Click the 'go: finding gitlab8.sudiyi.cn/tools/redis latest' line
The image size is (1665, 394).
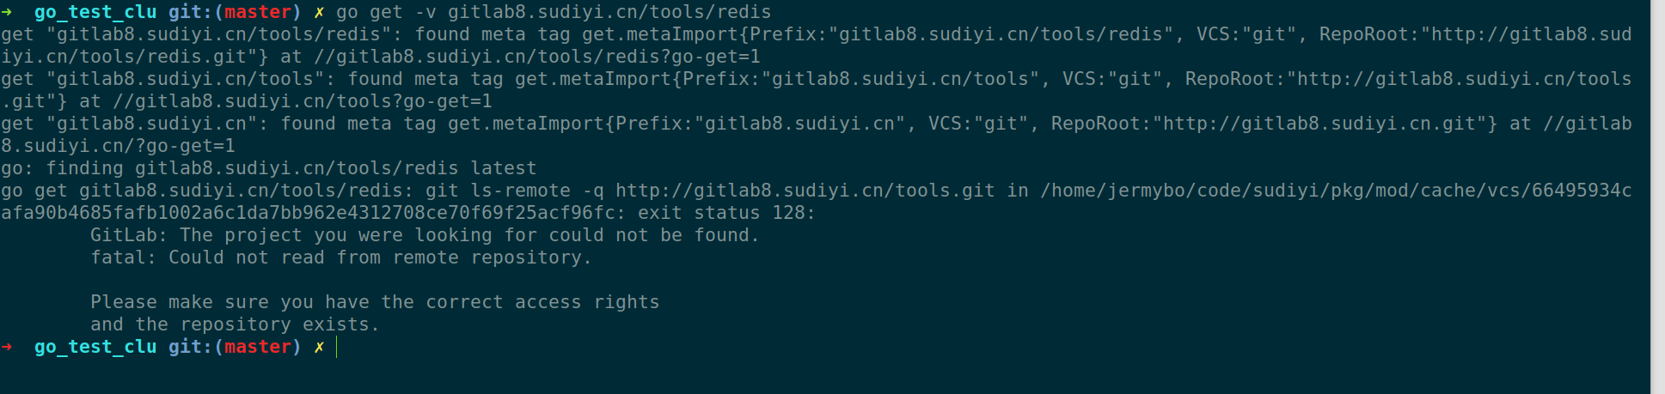(x=268, y=168)
